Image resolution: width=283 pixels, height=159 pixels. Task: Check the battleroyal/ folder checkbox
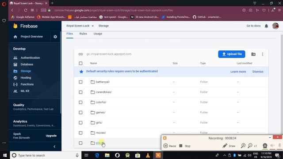pyautogui.click(x=80, y=82)
